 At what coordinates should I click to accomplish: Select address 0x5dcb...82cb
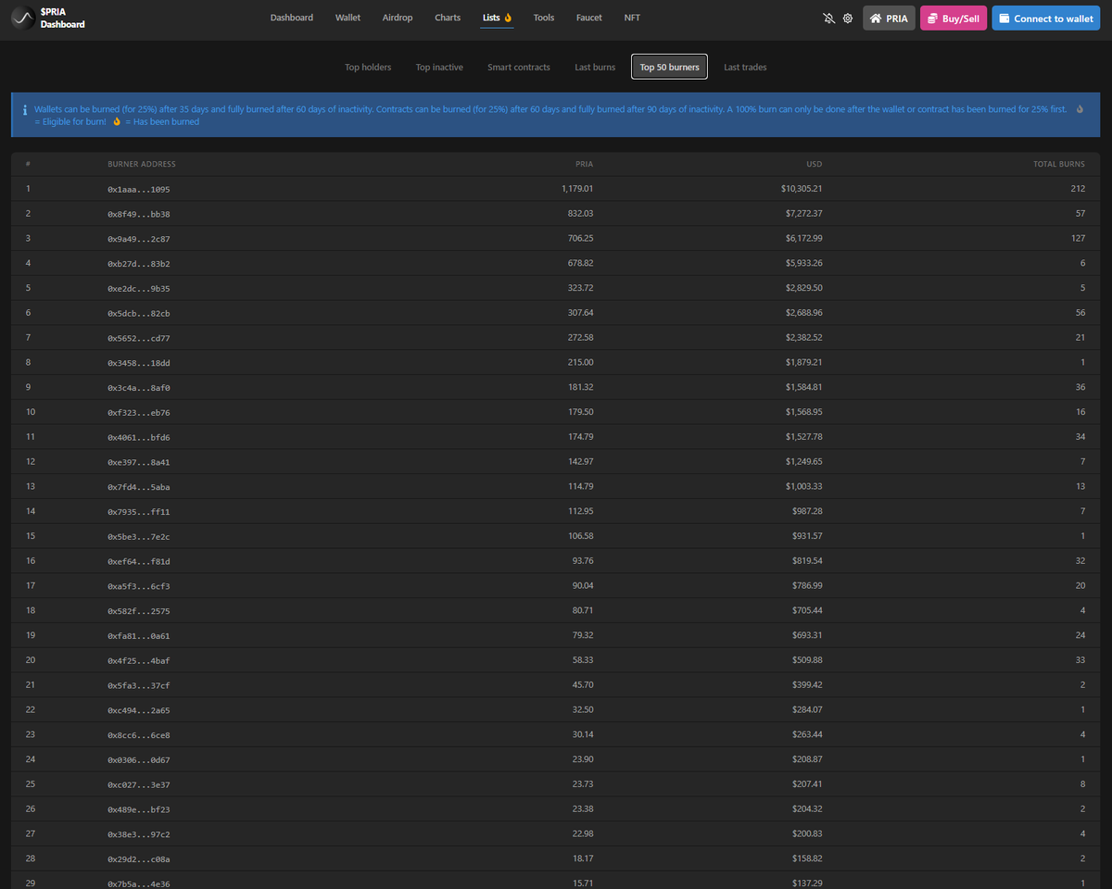[139, 313]
